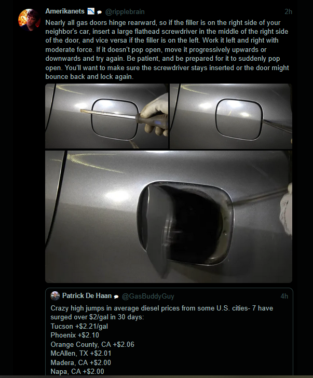Click the McAllen, TX +$2.01 line
Image resolution: width=313 pixels, height=378 pixels.
coord(81,354)
